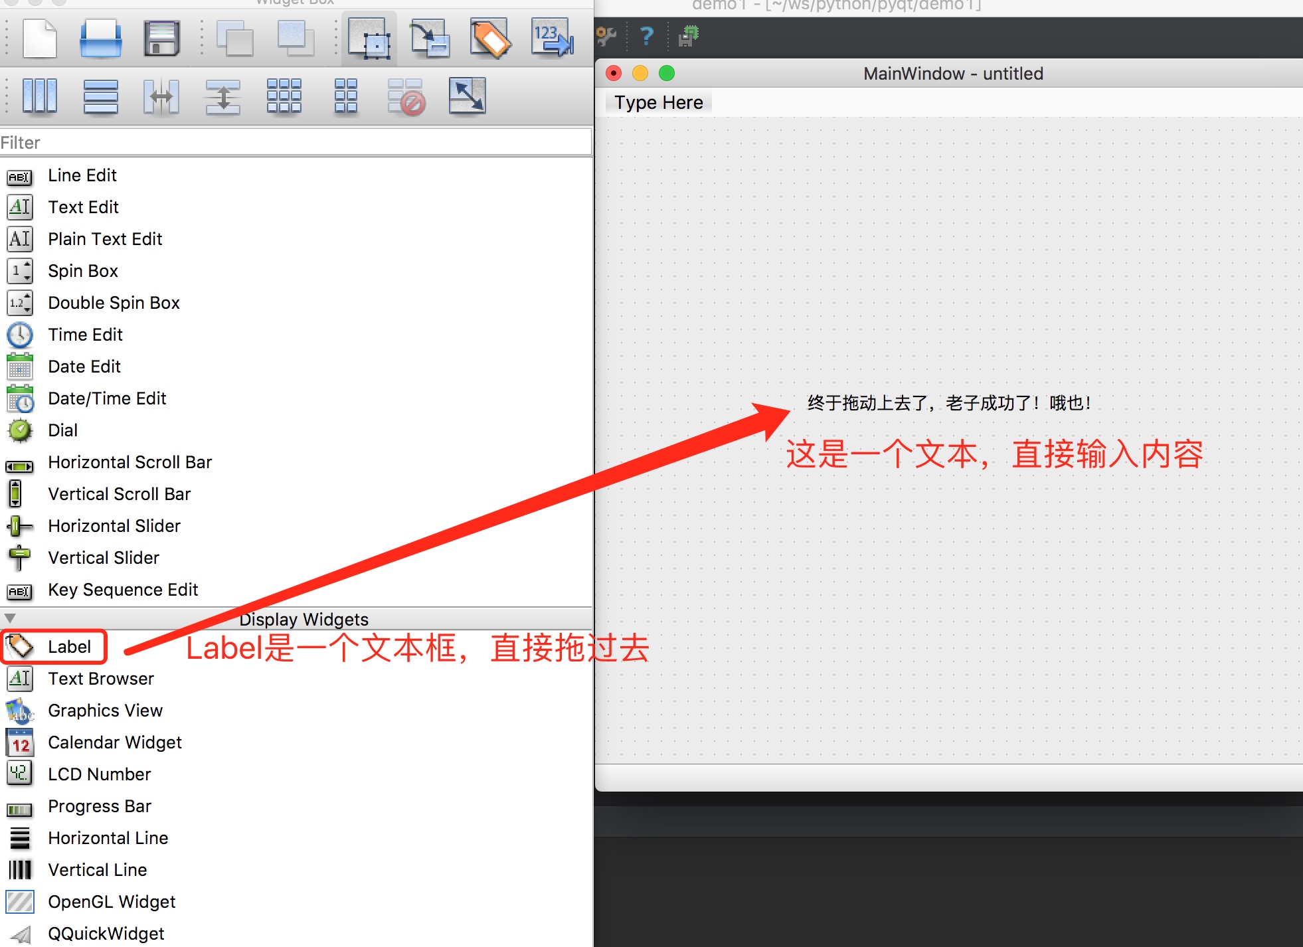Click the Save floppy disk icon
Screen dimensions: 1303x947
(x=162, y=39)
